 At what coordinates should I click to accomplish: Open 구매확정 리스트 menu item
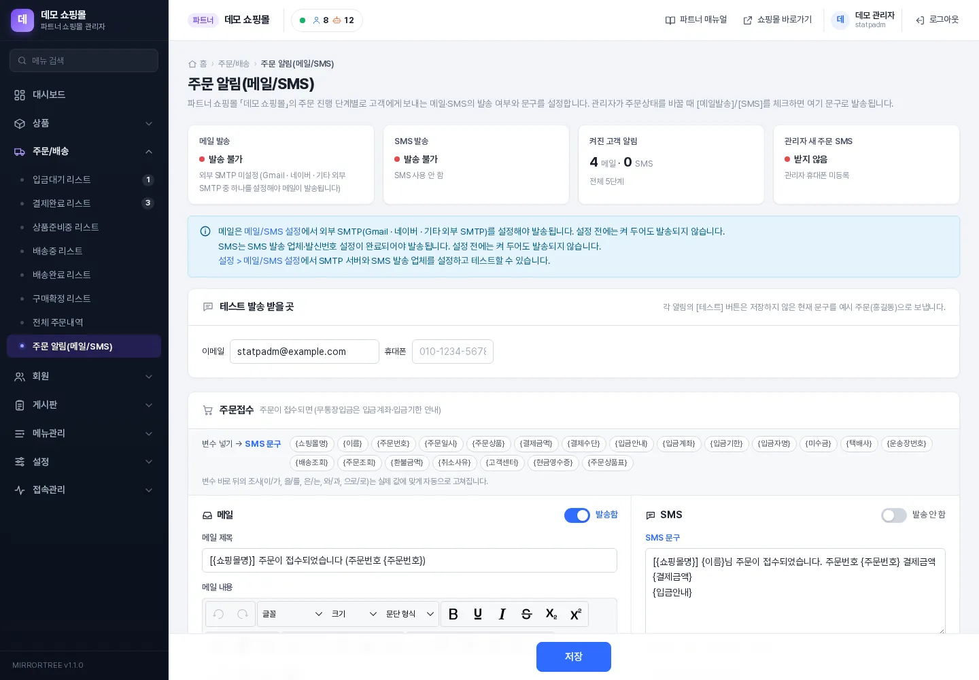[84, 299]
